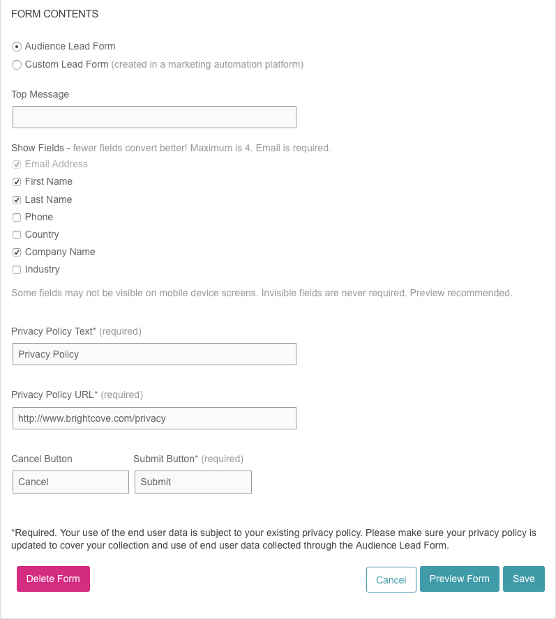Check the Country field checkbox
Image resolution: width=556 pixels, height=619 pixels.
(17, 235)
